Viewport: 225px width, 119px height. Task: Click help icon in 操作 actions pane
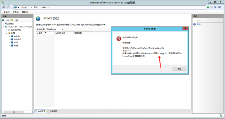(195, 24)
